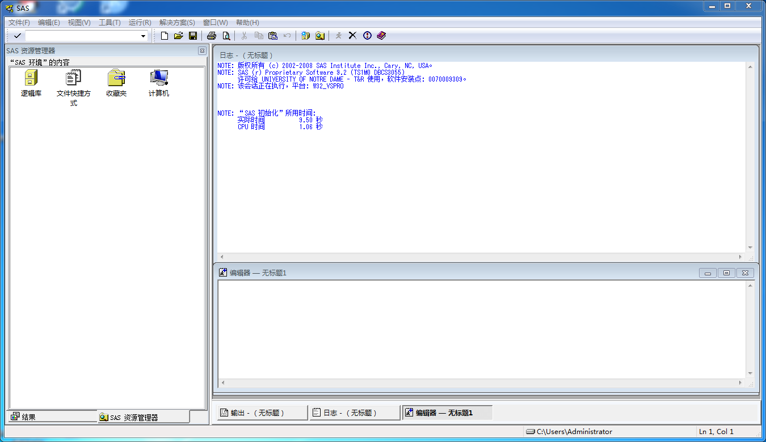Select the 计算机 computer icon
Viewport: 766px width, 442px height.
159,83
